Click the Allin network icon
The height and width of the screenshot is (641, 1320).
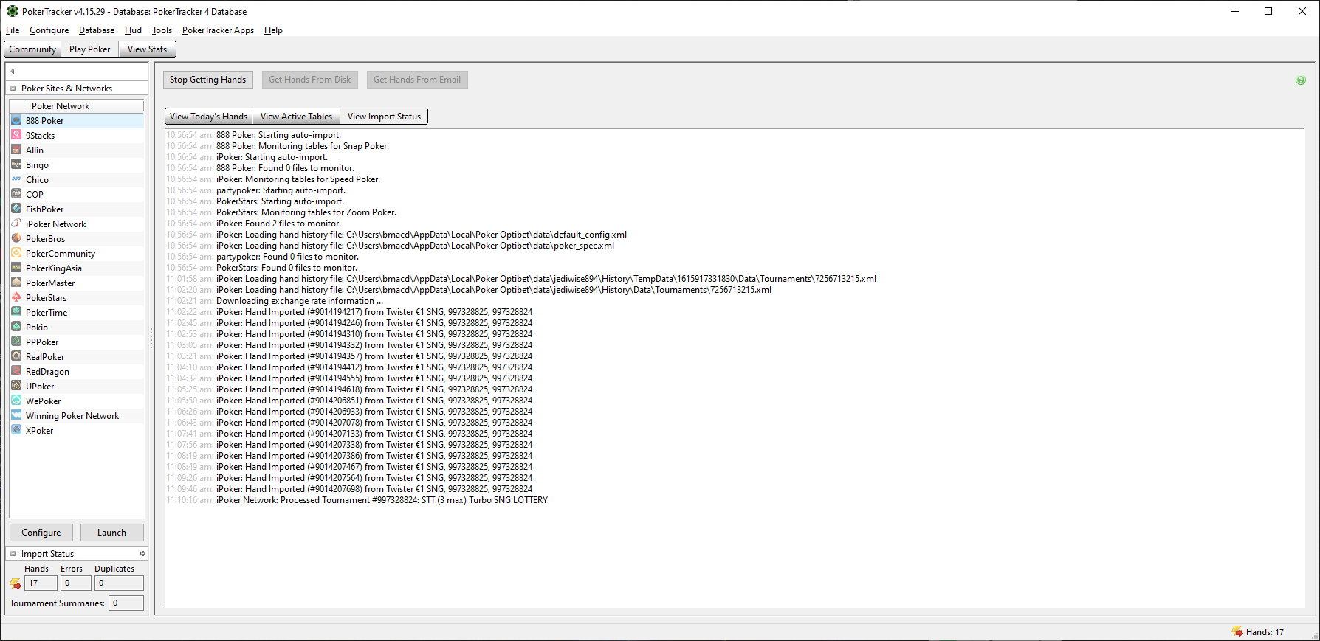(16, 150)
